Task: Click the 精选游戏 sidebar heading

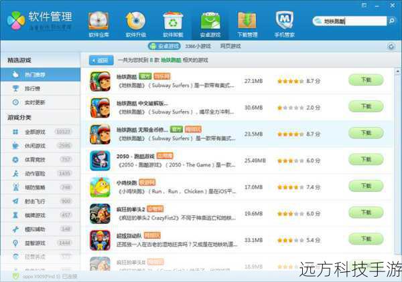Action: click(x=19, y=60)
